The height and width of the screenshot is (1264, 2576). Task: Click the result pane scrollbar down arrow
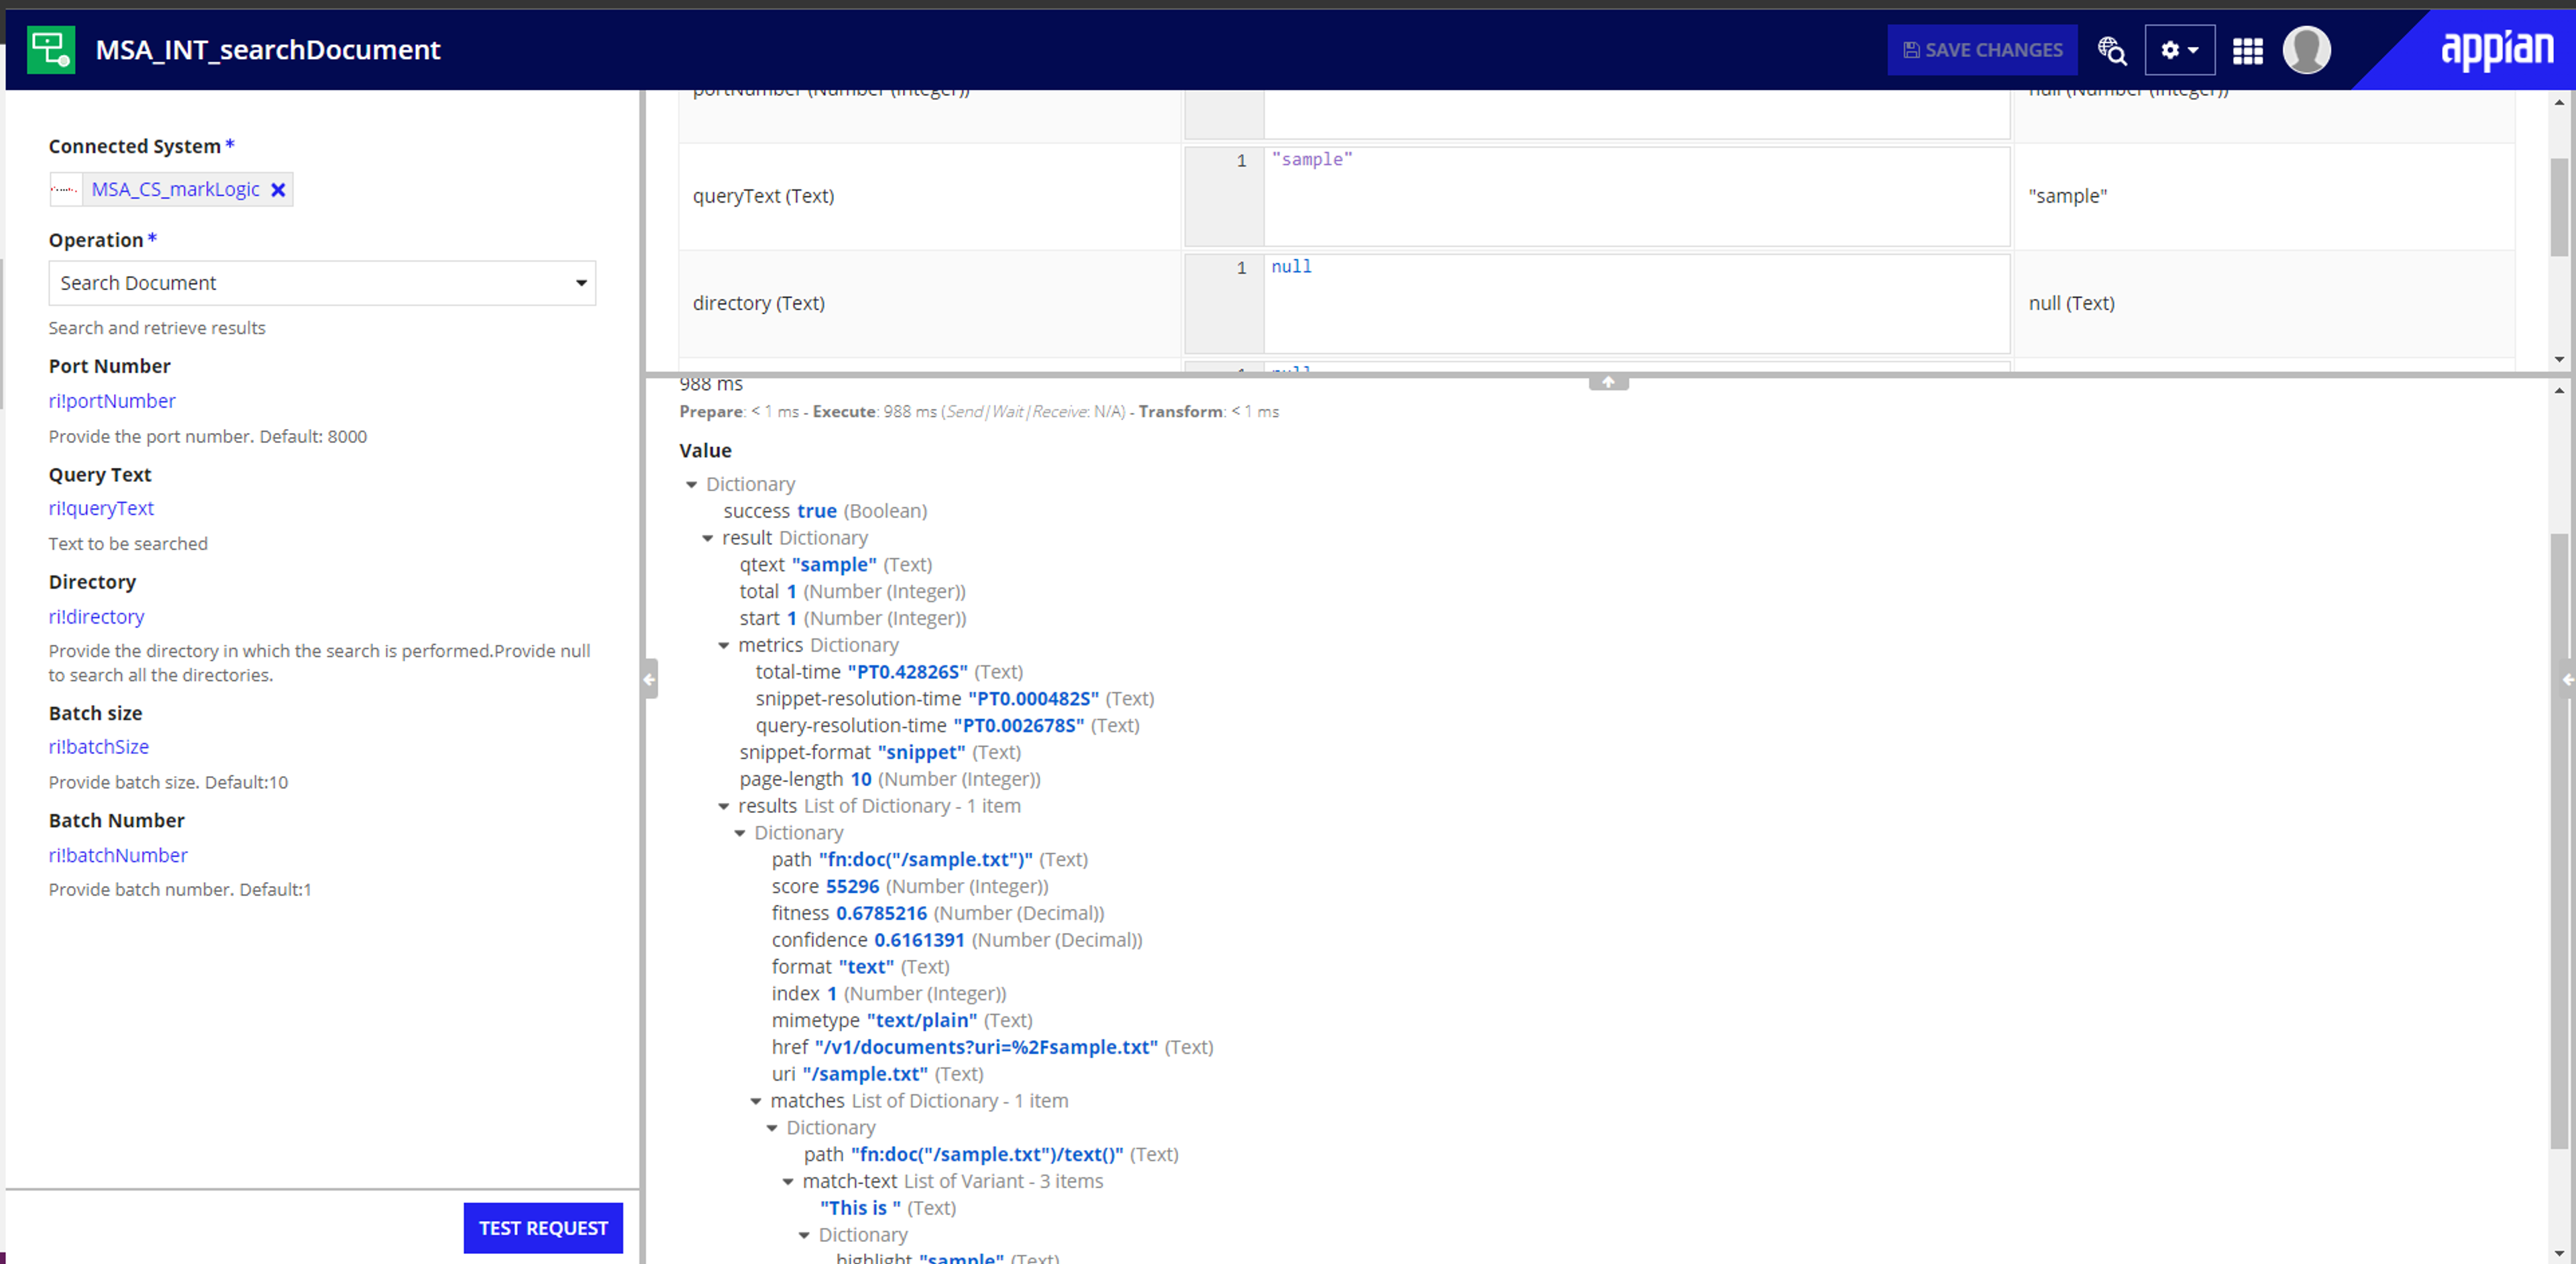[2558, 1253]
